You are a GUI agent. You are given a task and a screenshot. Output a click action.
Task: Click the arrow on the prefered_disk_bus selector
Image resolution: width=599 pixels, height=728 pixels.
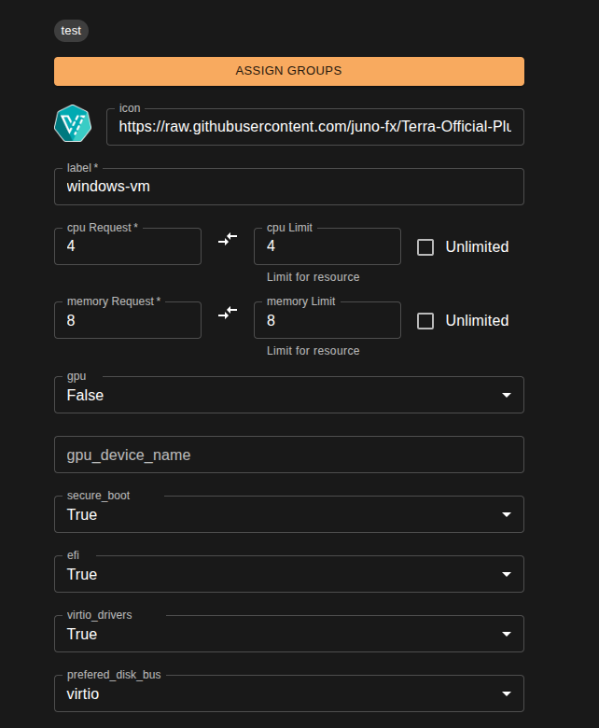(x=507, y=694)
